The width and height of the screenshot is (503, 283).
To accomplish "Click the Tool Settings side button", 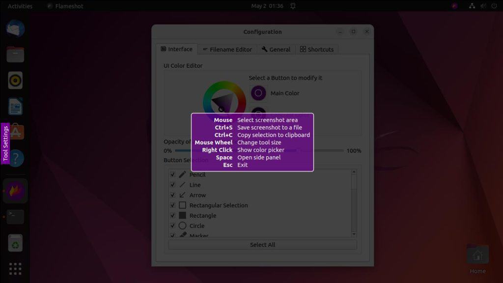I will tap(5, 143).
